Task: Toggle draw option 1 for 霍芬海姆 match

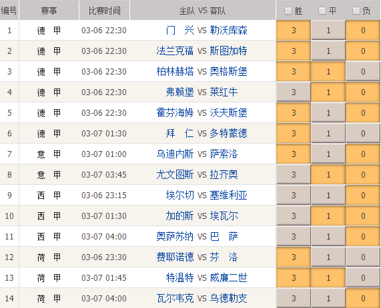Action: (328, 112)
